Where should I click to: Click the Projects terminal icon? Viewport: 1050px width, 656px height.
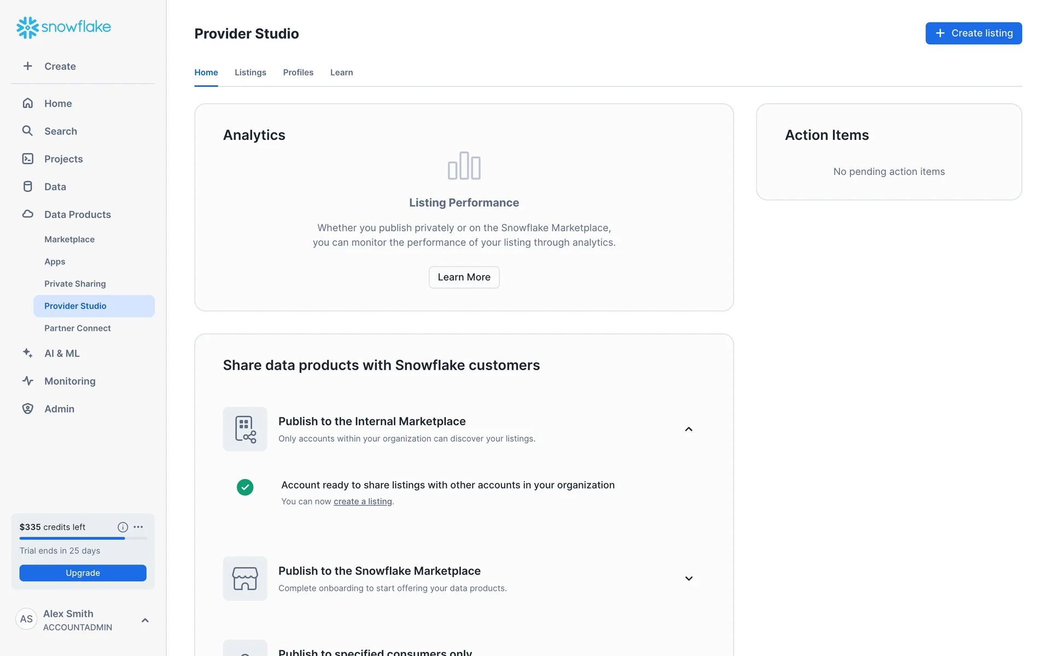pyautogui.click(x=27, y=159)
